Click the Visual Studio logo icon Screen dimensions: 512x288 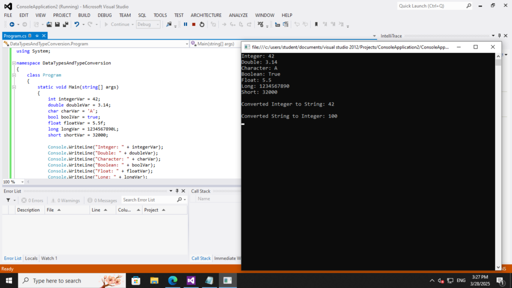click(x=8, y=6)
